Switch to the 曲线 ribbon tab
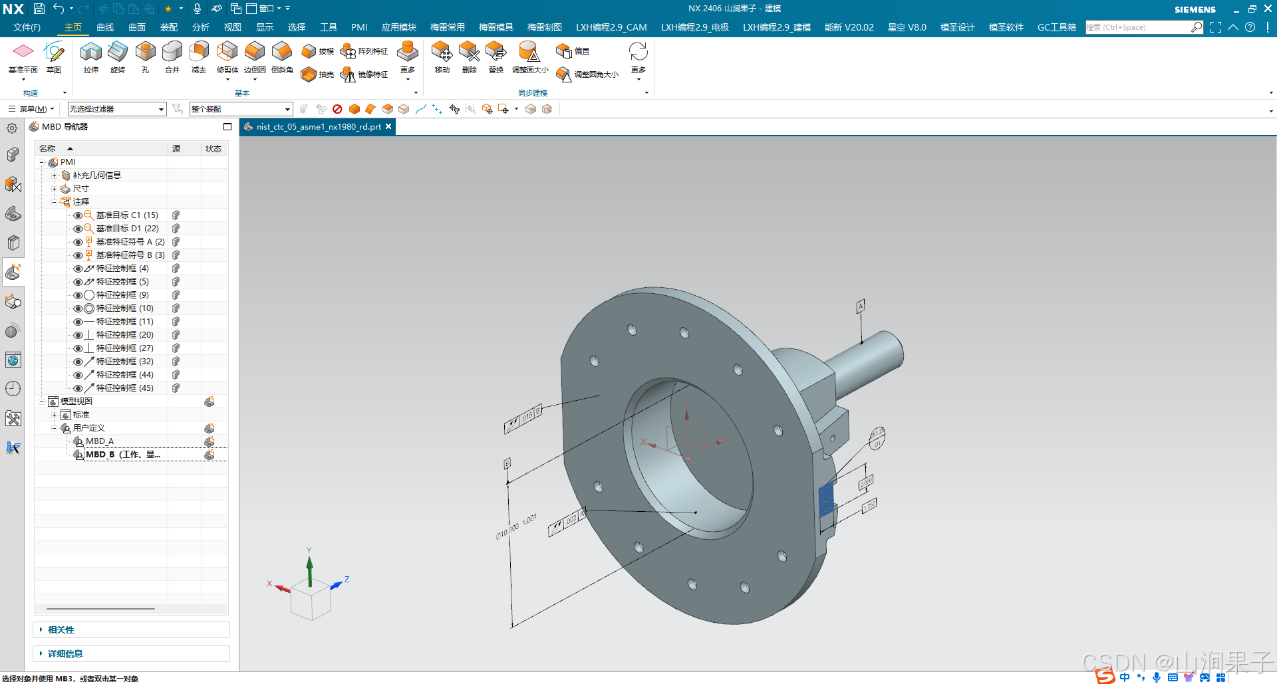The width and height of the screenshot is (1277, 684). 105,27
